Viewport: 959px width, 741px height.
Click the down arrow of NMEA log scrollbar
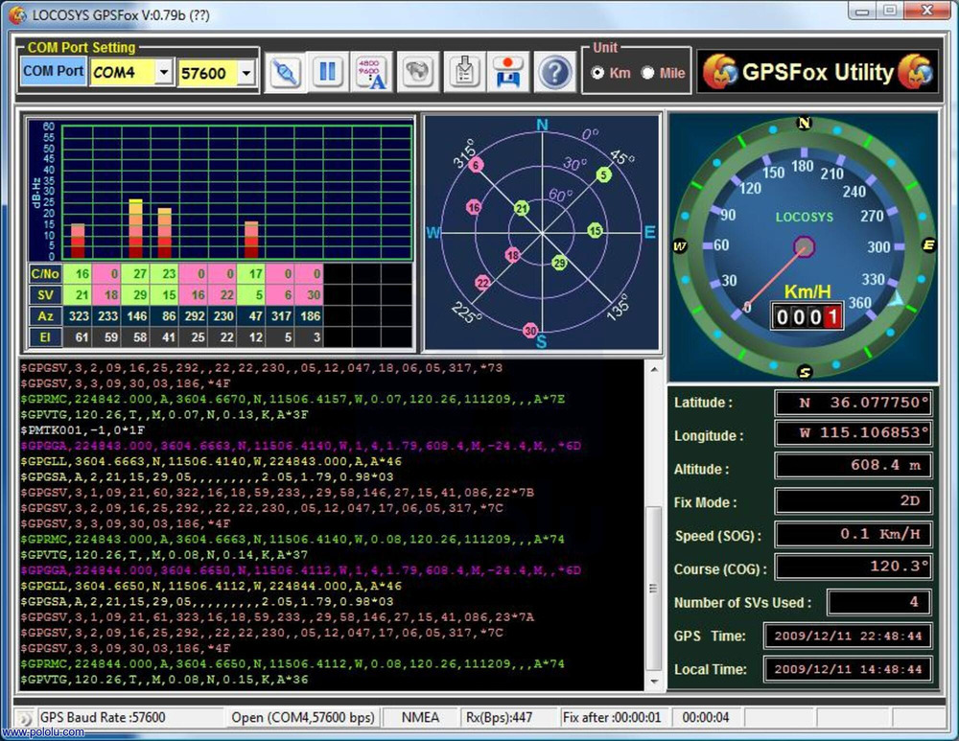[x=654, y=681]
